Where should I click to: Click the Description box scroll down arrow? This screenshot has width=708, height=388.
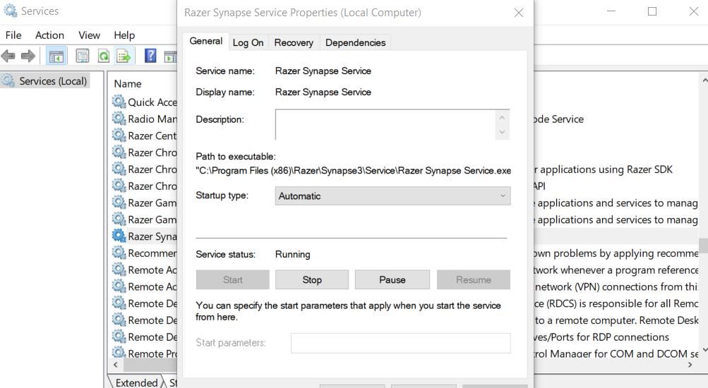coord(502,132)
